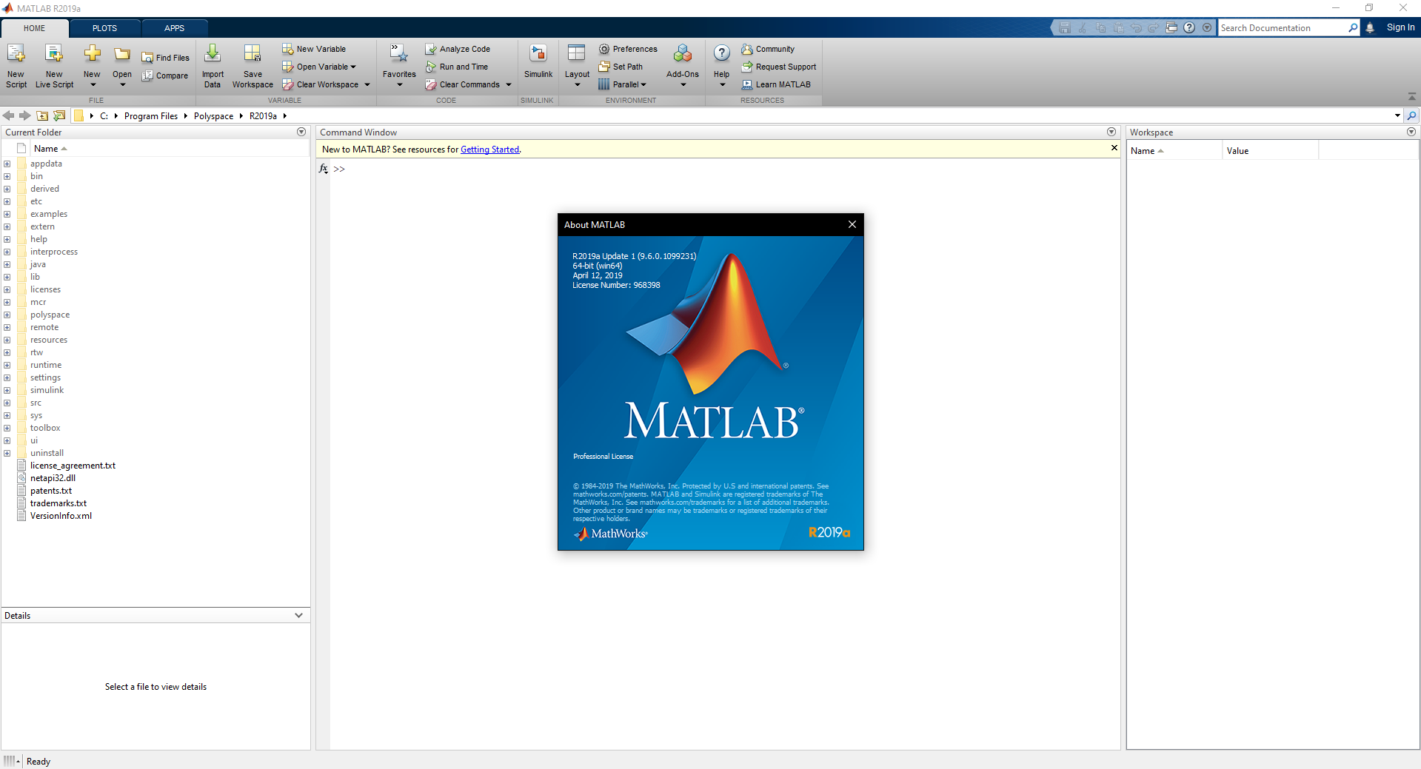This screenshot has height=769, width=1421.
Task: Click the quick access Help icon
Action: (1189, 27)
